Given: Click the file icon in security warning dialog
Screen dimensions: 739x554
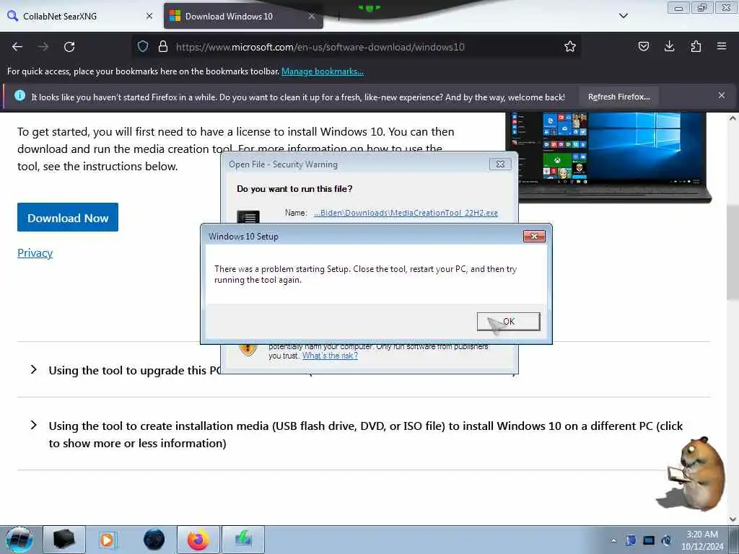Looking at the screenshot, I should click(248, 216).
